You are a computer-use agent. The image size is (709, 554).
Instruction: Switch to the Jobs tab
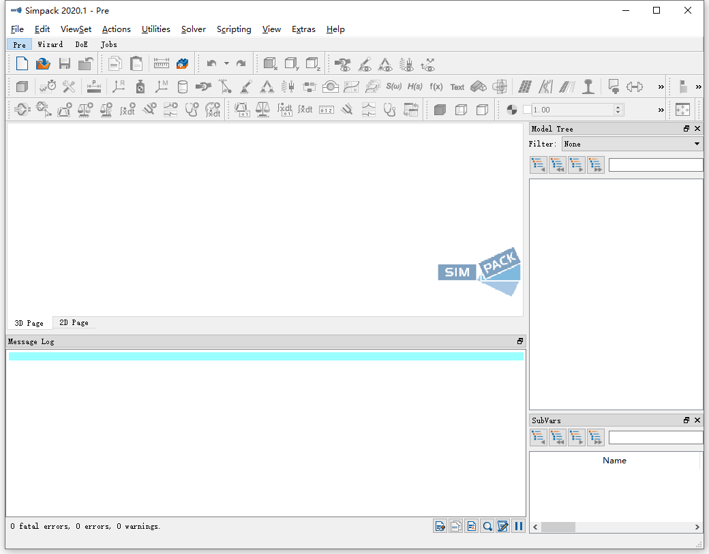click(108, 44)
